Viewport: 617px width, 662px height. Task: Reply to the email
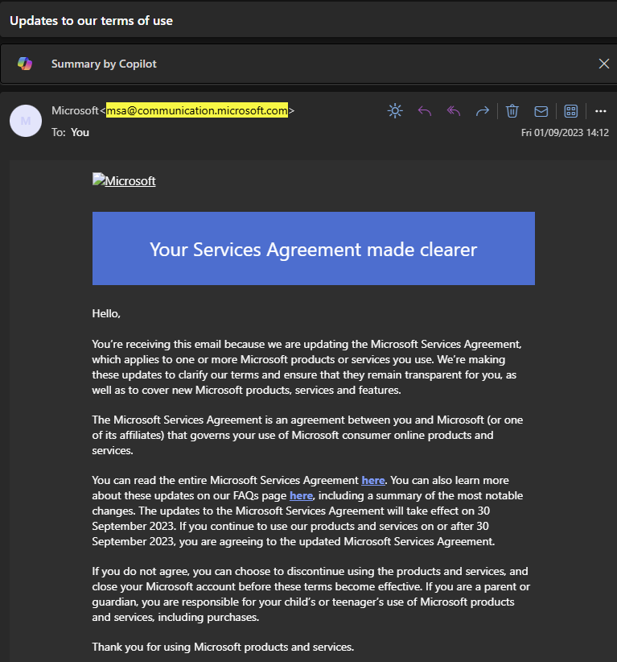(424, 111)
